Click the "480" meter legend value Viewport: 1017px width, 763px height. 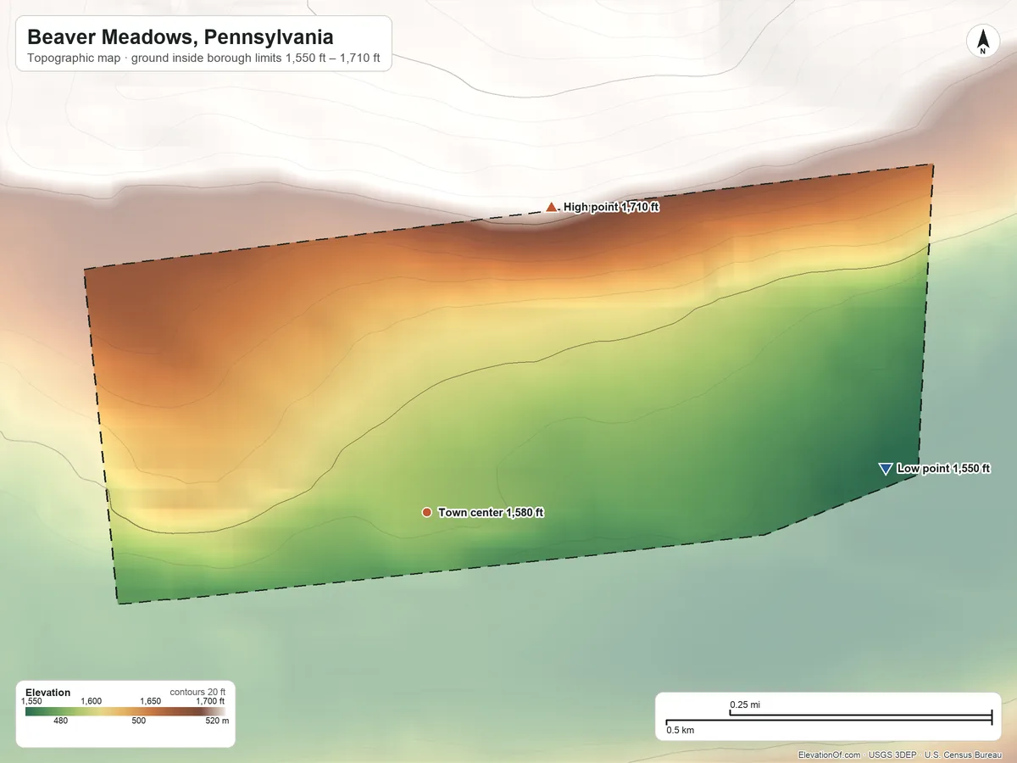tap(61, 721)
